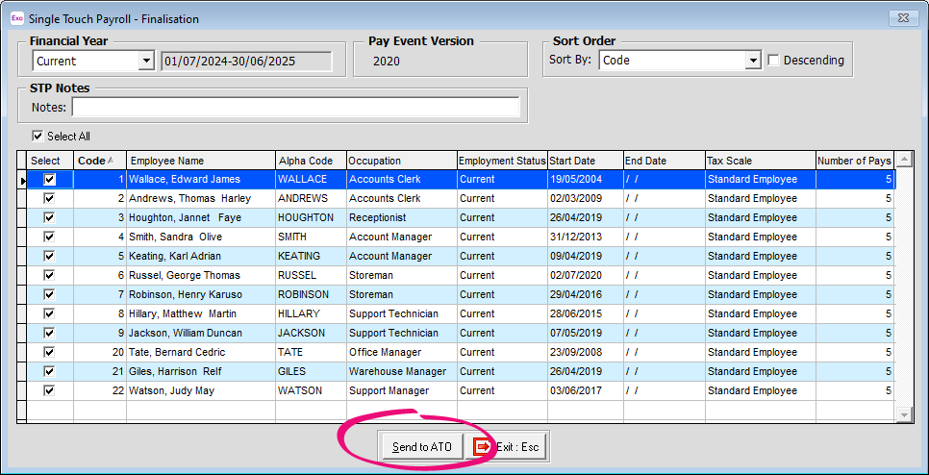Image resolution: width=929 pixels, height=475 pixels.
Task: Click the red exit arrow icon
Action: pos(482,447)
